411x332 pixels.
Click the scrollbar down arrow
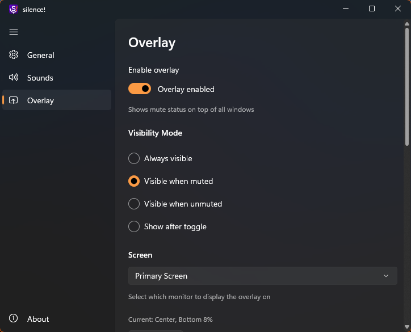407,327
